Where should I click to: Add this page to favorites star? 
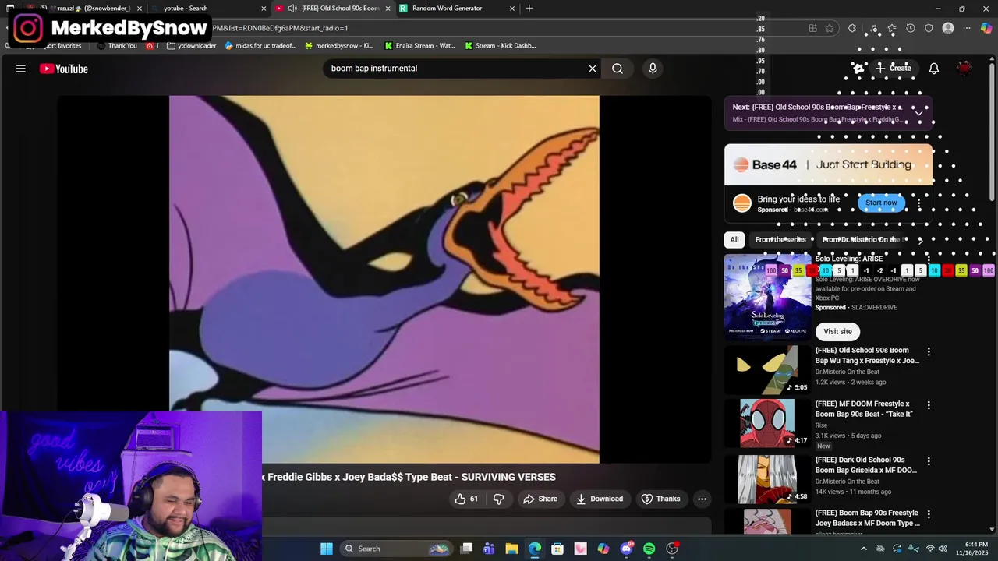click(830, 28)
